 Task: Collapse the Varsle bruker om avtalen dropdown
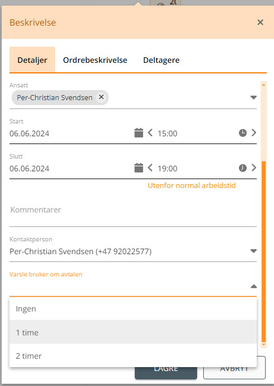click(x=253, y=286)
